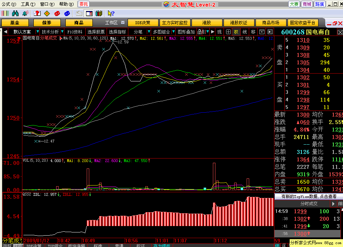This screenshot has width=343, height=247.
Task: Open 固定收益平台 tab
Action: (303, 23)
